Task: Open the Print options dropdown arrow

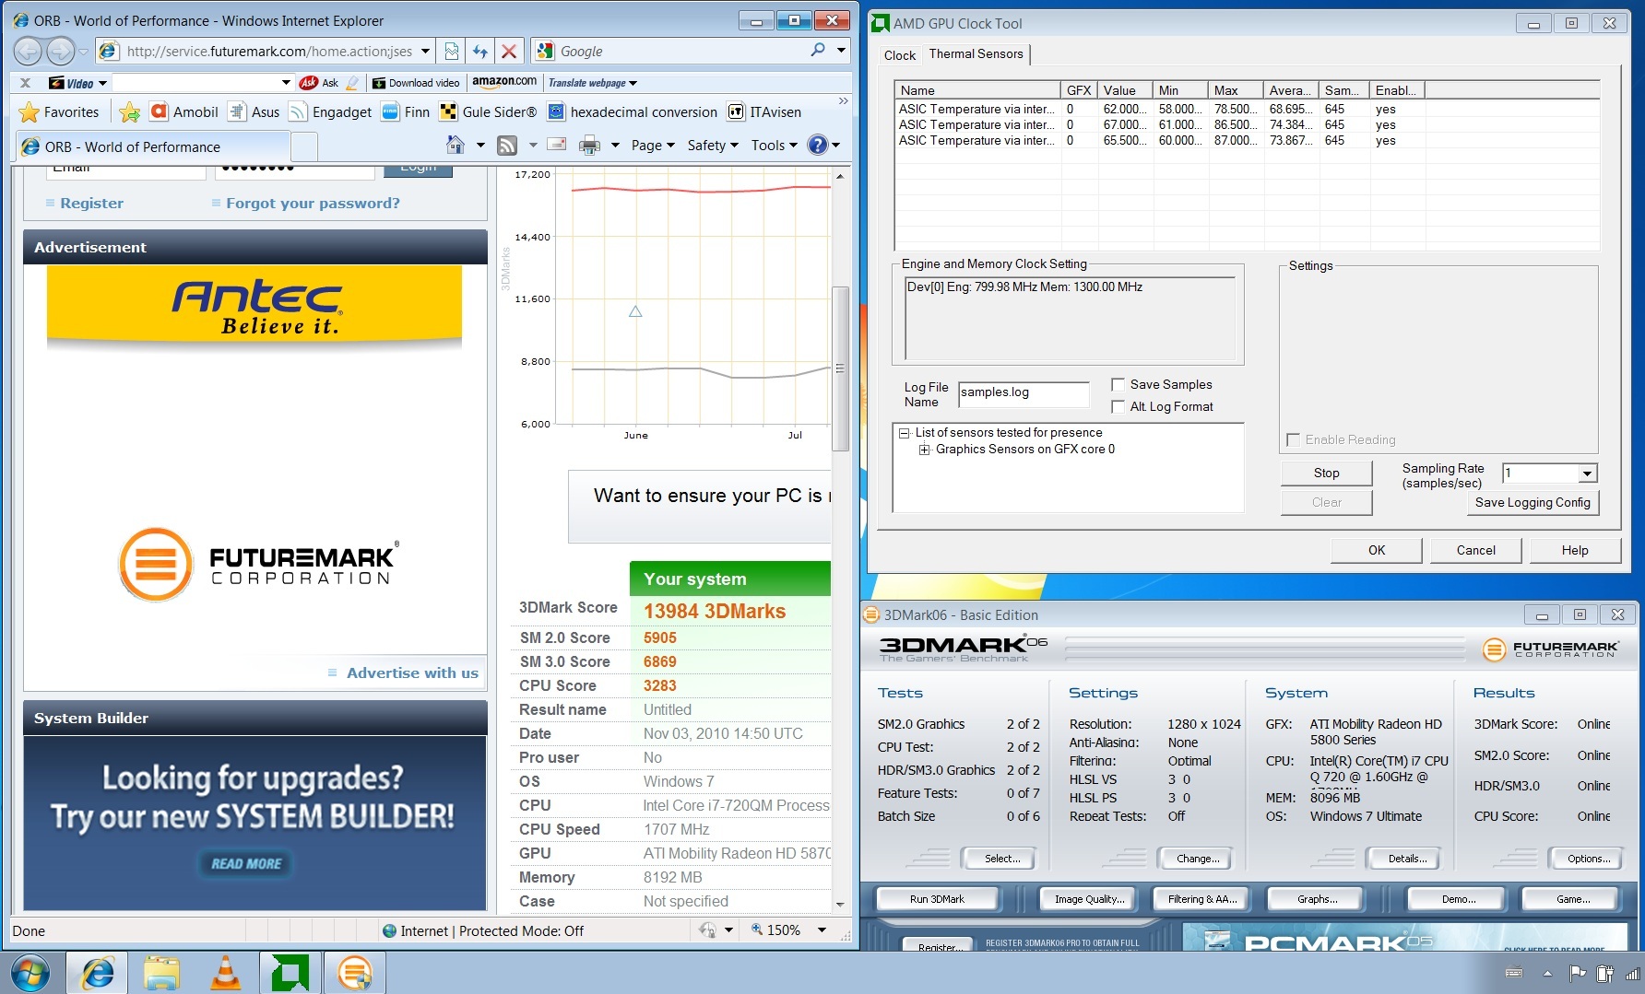Action: [615, 146]
